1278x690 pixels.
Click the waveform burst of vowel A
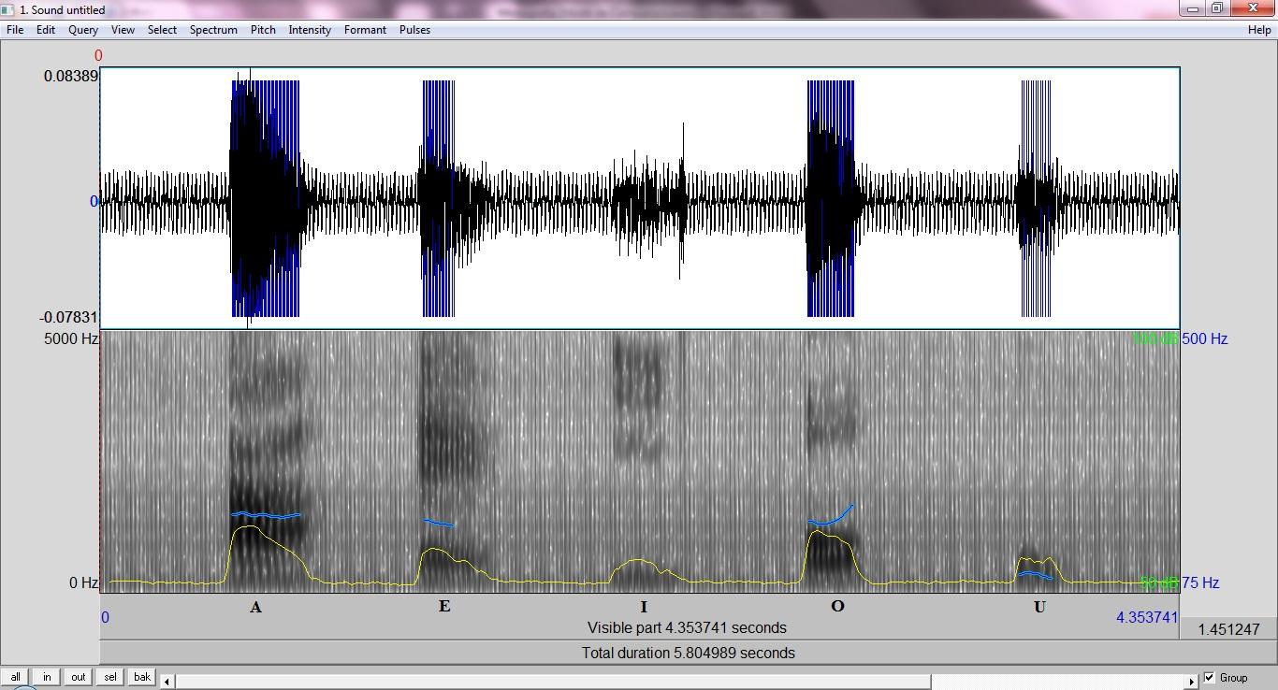266,198
